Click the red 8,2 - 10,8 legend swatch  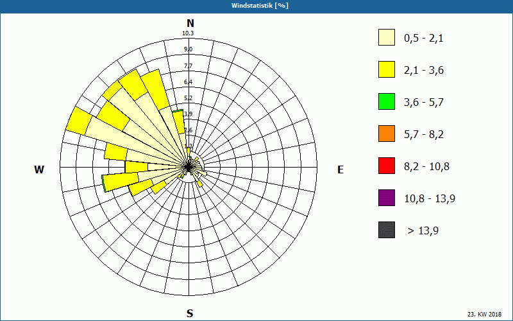tap(387, 166)
